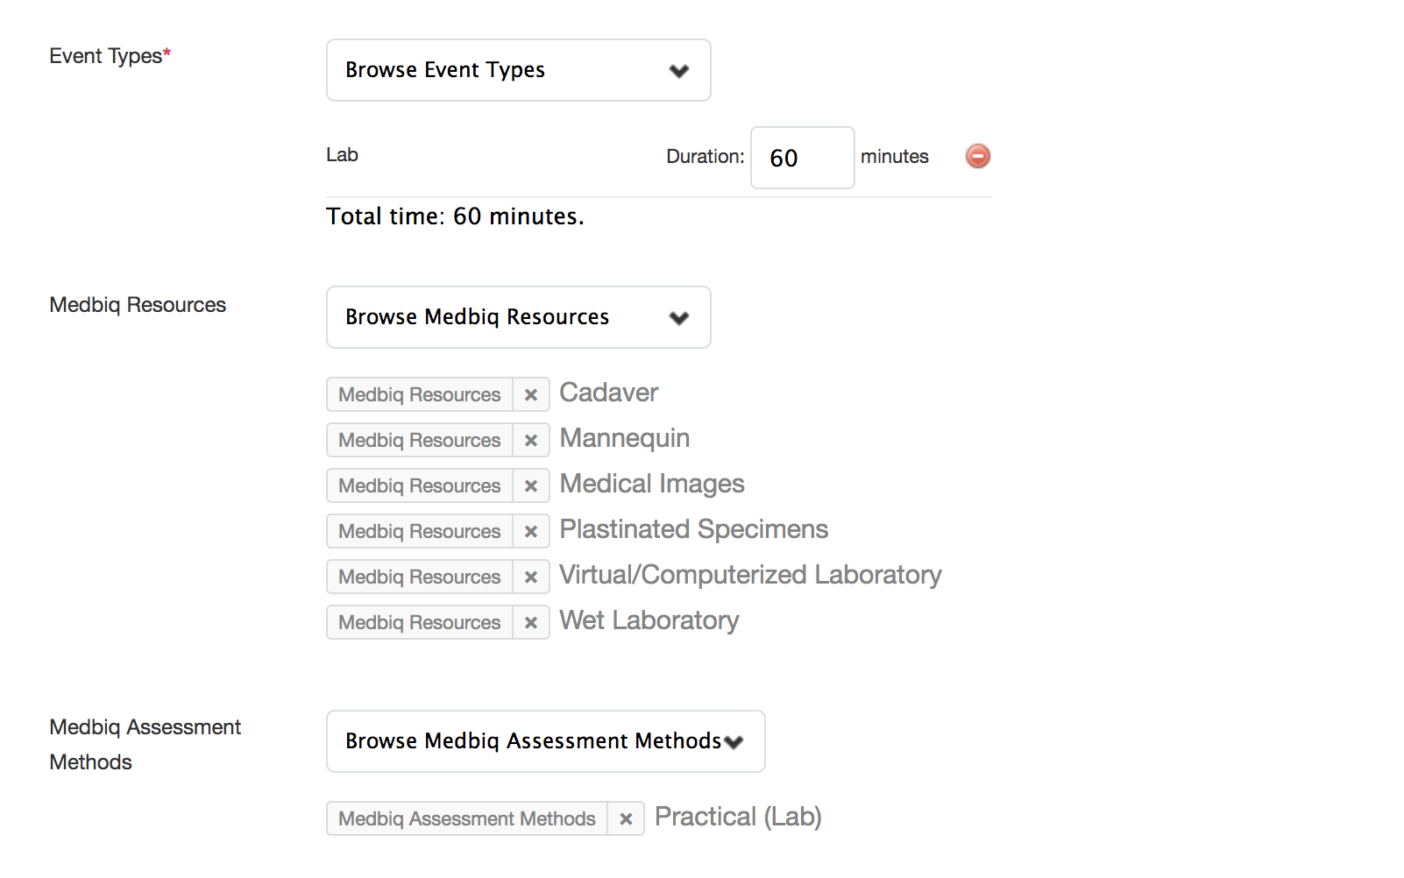Click the Medbiq Assessment Methods tag label
The width and height of the screenshot is (1404, 878).
467,818
